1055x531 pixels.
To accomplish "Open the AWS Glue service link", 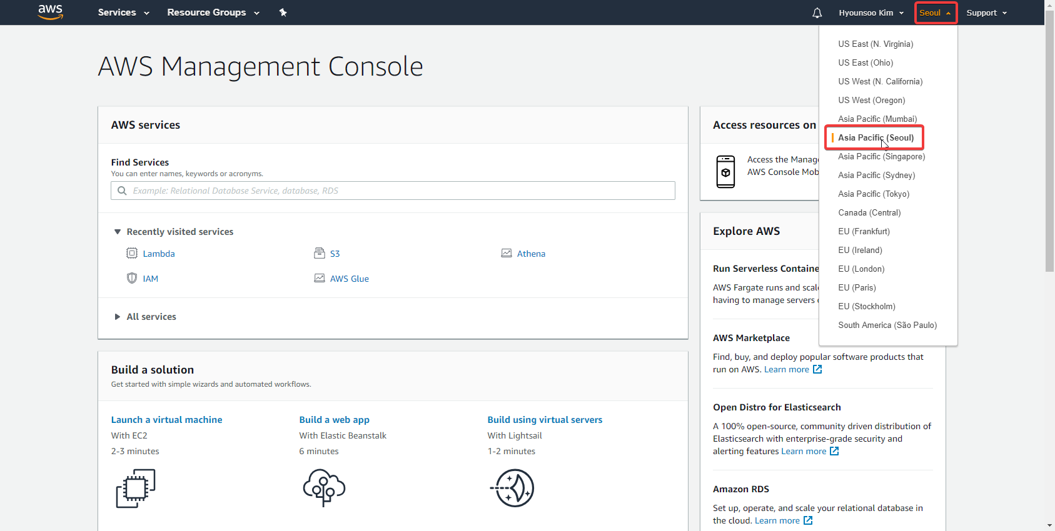I will 350,279.
